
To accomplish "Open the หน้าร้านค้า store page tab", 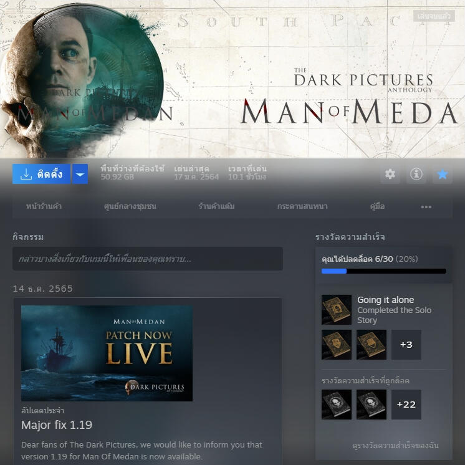I will point(44,206).
